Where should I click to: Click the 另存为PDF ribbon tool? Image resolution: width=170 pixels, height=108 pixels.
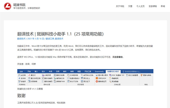pos(101,78)
